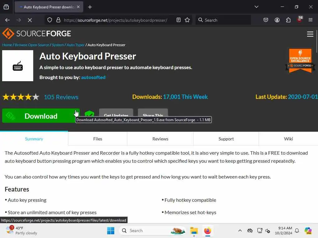318x238 pixels.
Task: Open Auto Typer breadcrumb link
Action: pyautogui.click(x=75, y=45)
